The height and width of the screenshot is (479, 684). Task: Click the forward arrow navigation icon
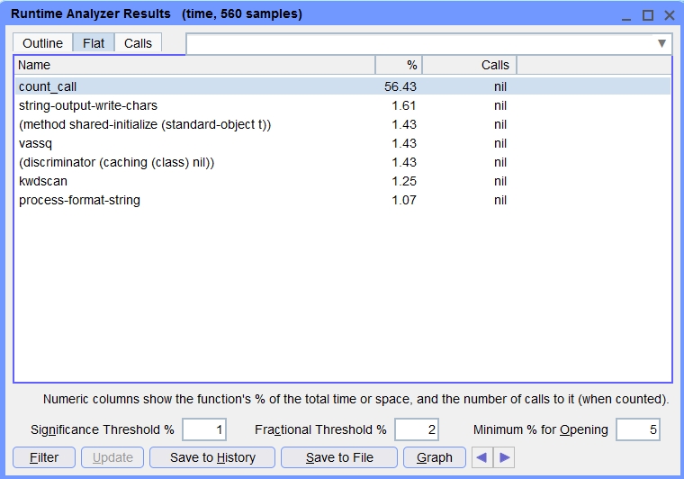(505, 457)
